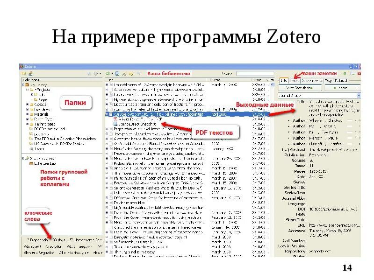Select the Technologies collection
This screenshot has width=374, height=280.
43,124
